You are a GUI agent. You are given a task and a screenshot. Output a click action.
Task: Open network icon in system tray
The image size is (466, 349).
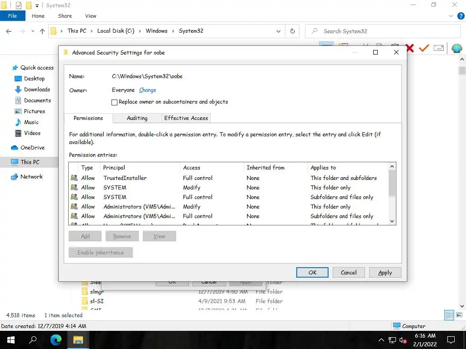[x=392, y=340]
